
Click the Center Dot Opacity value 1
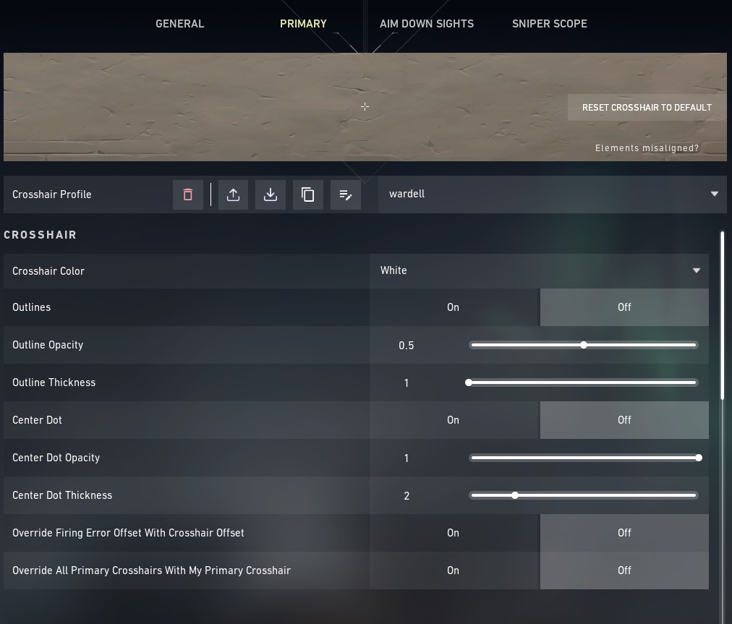tap(407, 458)
